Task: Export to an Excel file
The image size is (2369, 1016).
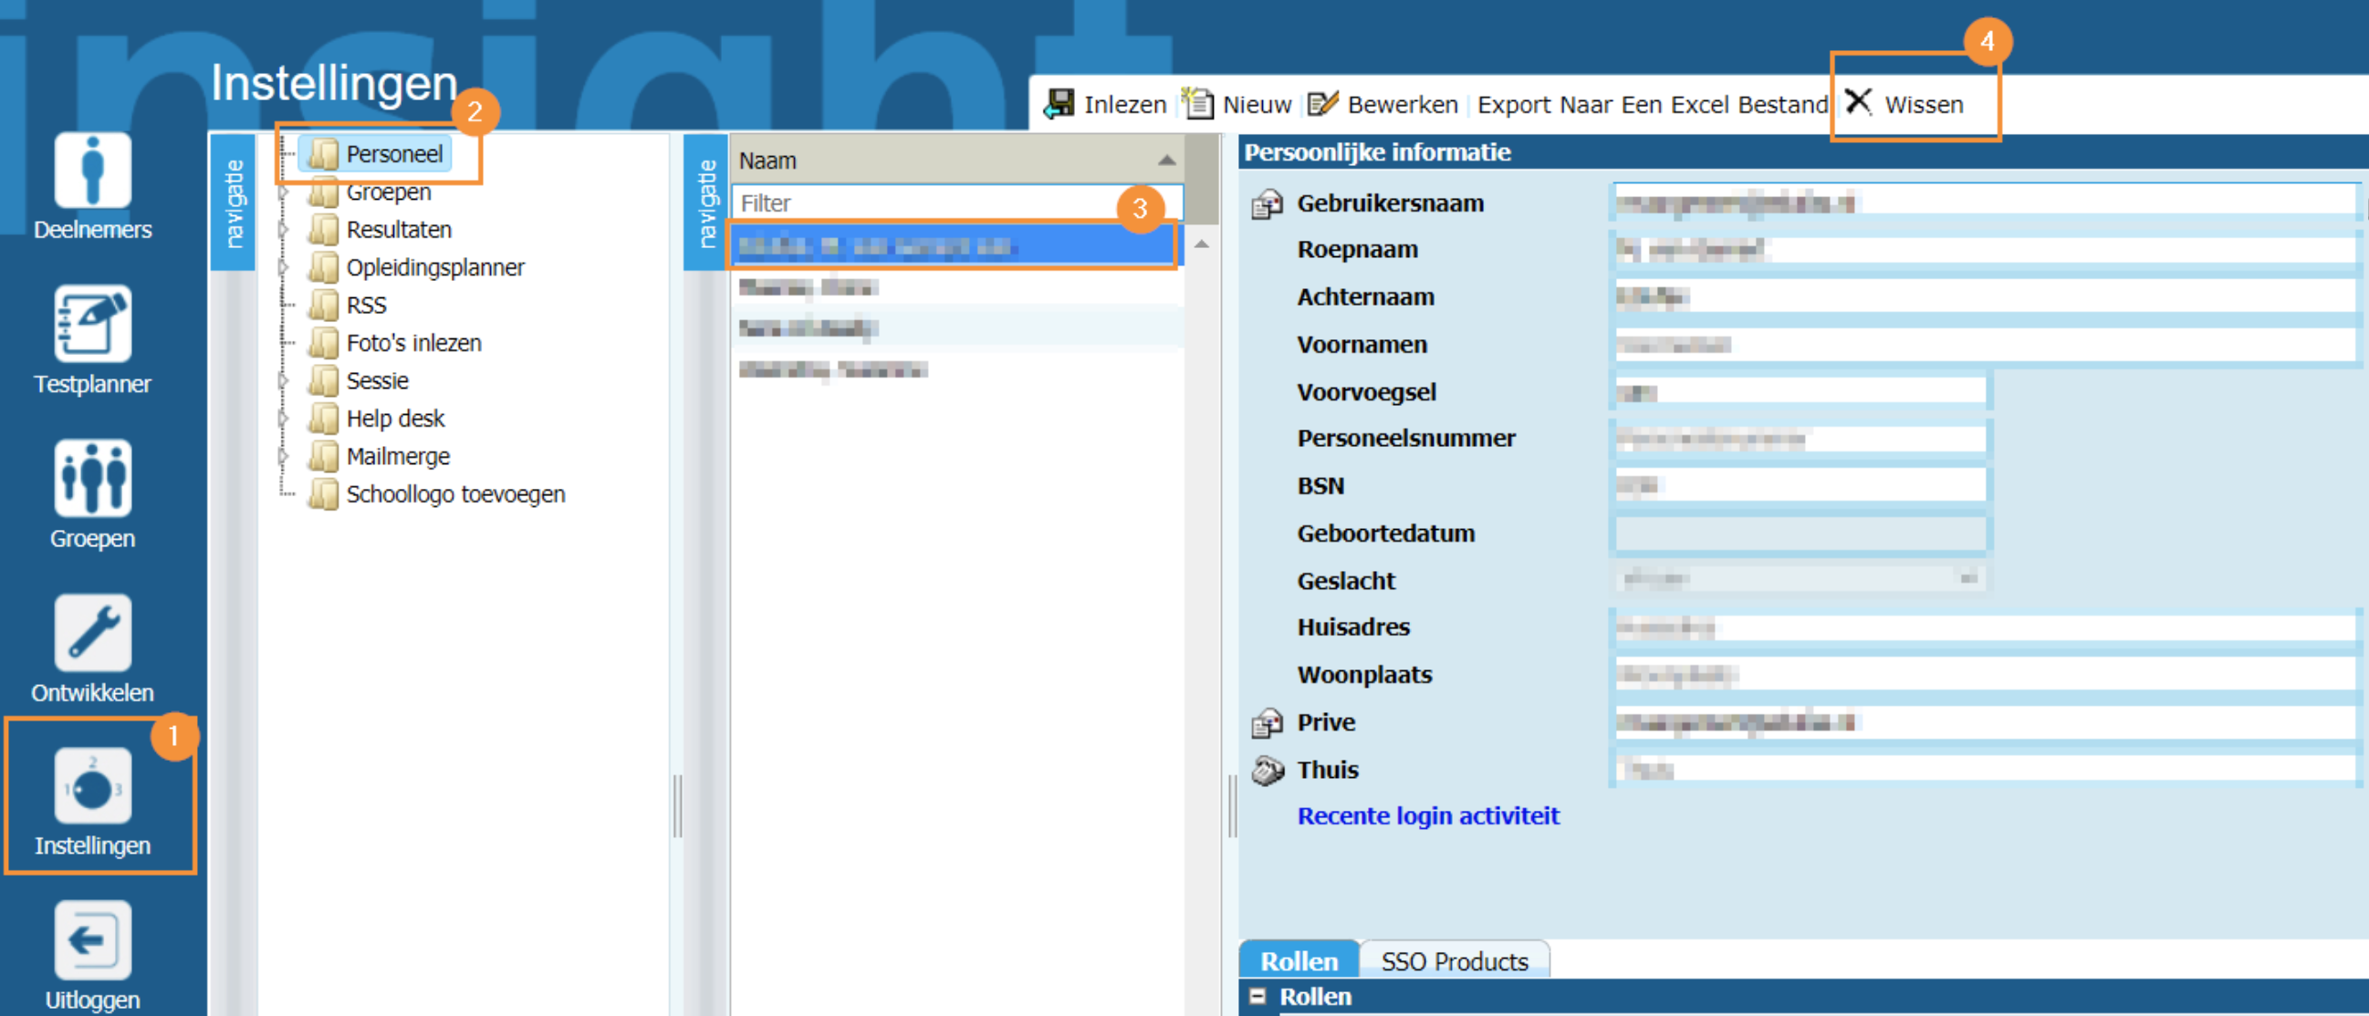Action: point(1652,105)
